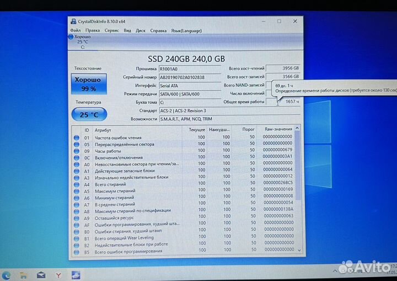
Task: Click the SSD 240GB 240,0 GB title
Action: click(186, 59)
